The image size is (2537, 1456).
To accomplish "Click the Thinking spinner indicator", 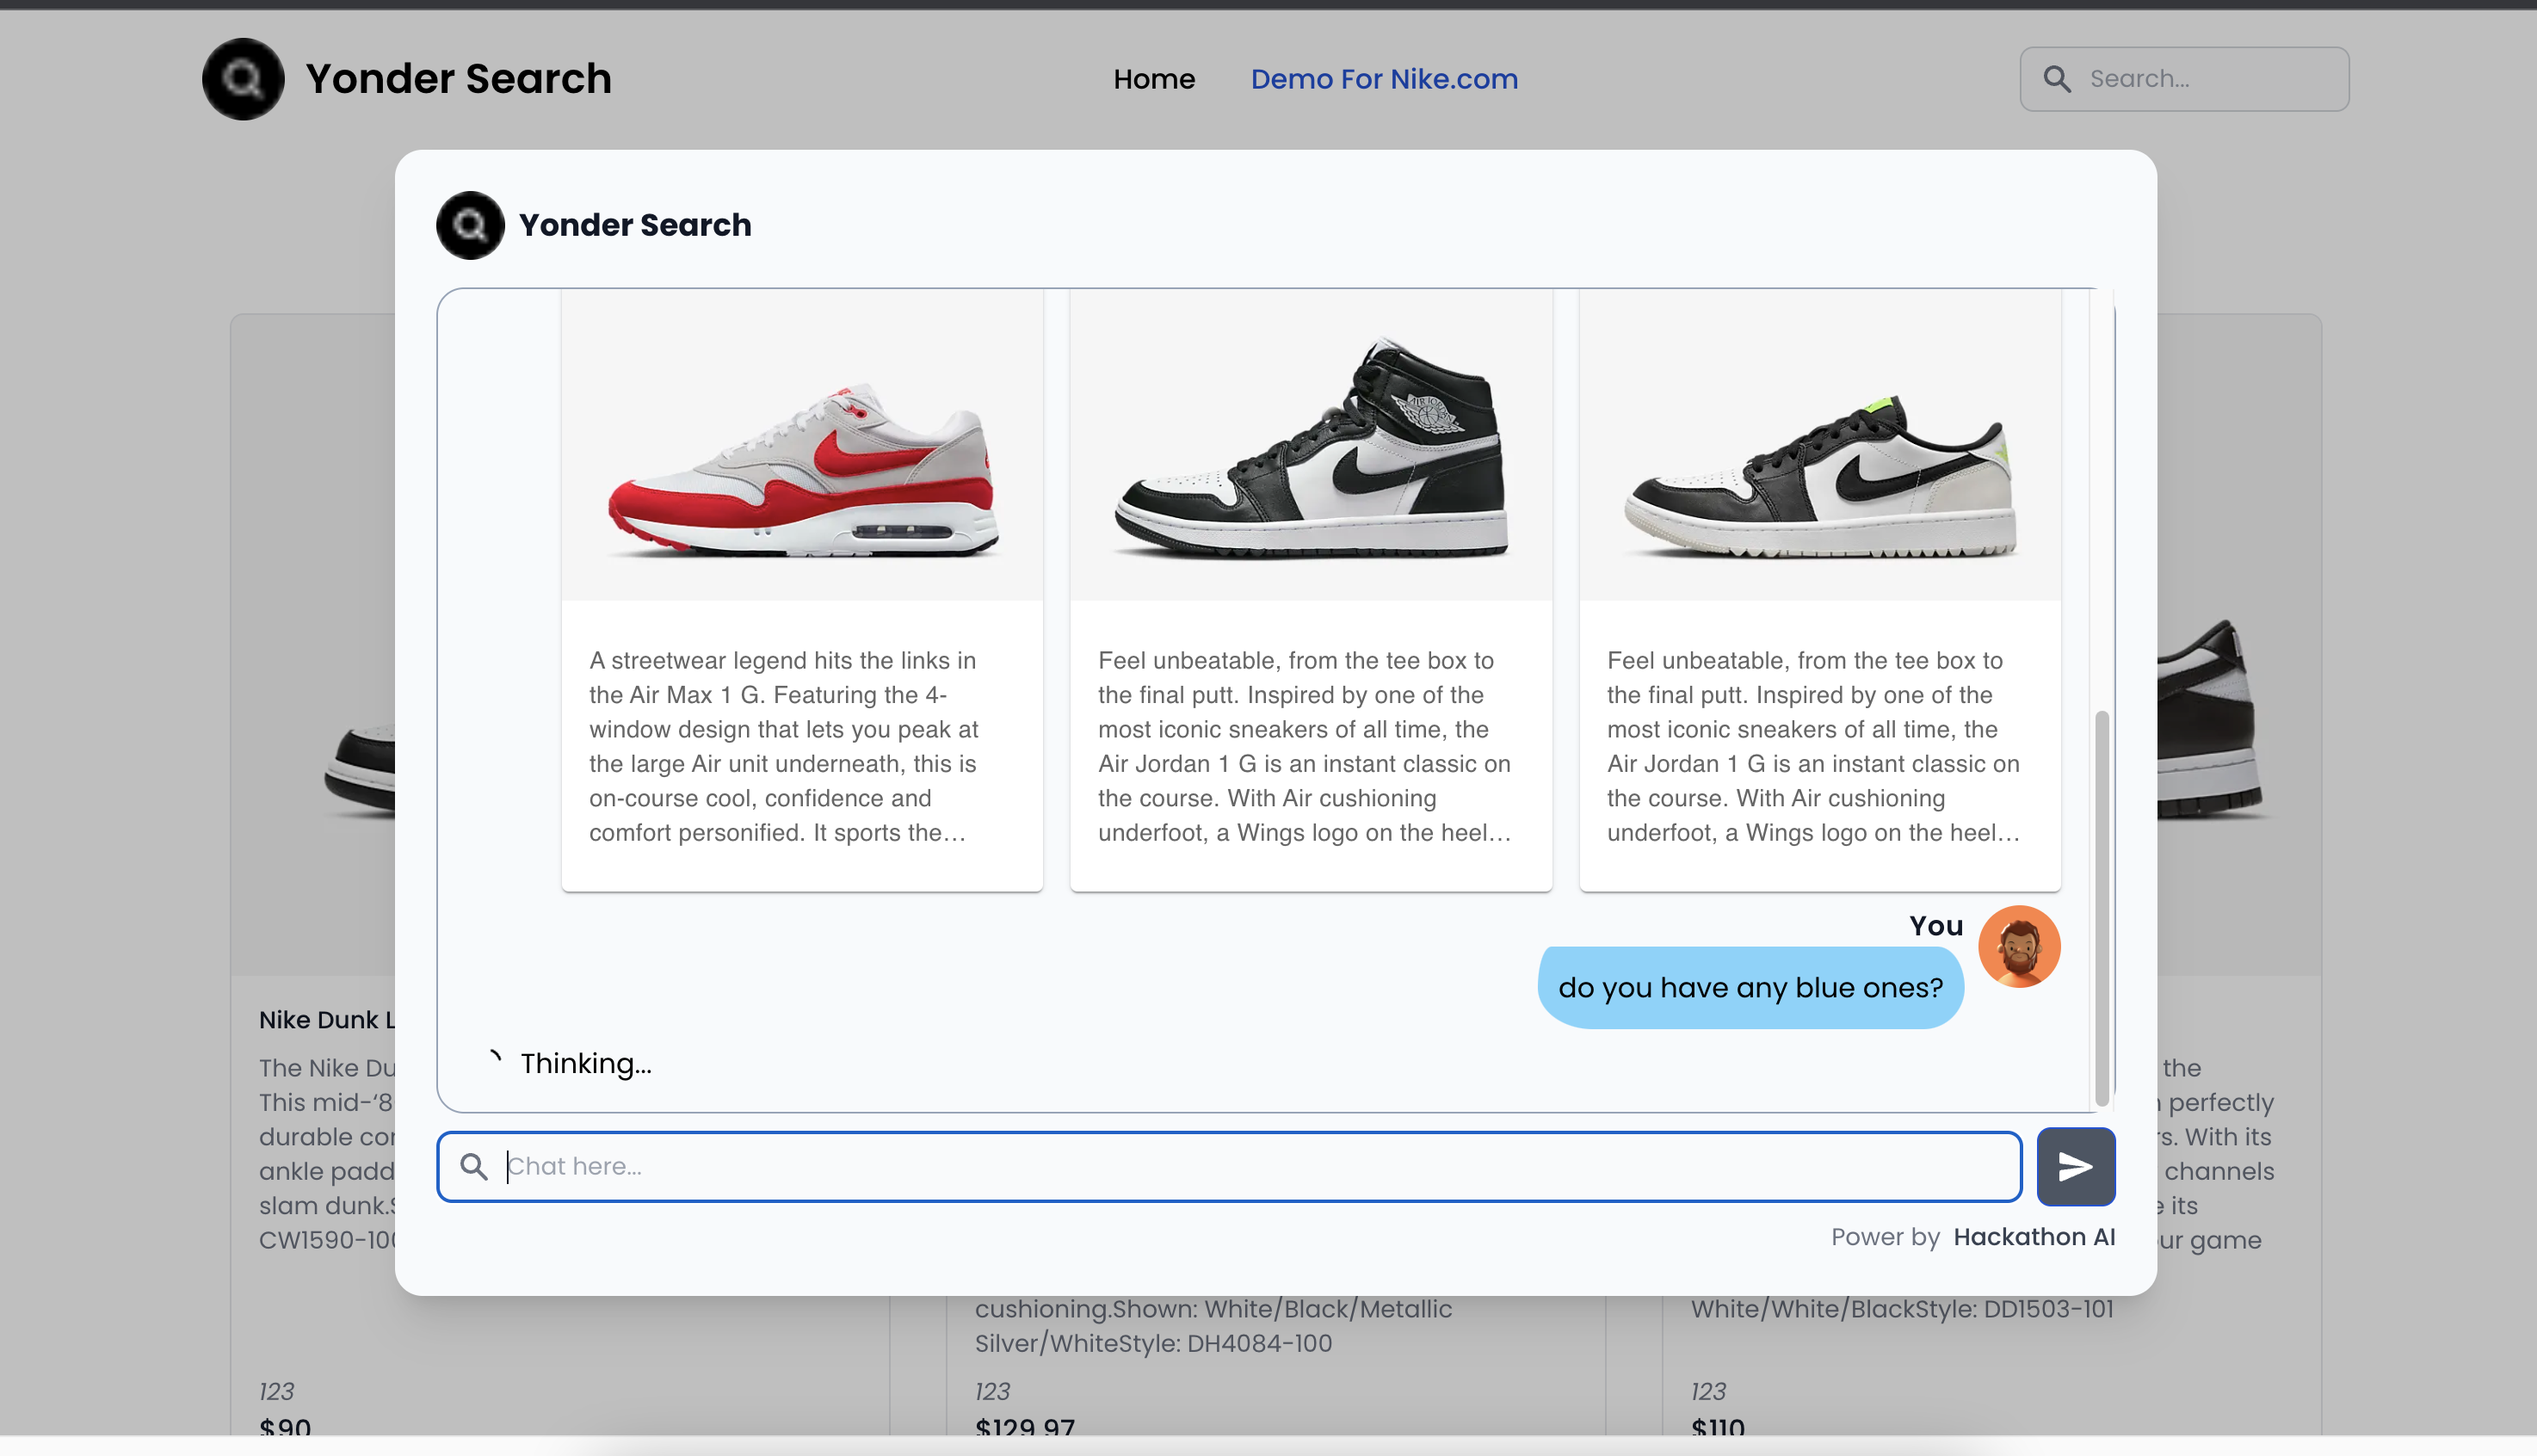I will pos(494,1057).
